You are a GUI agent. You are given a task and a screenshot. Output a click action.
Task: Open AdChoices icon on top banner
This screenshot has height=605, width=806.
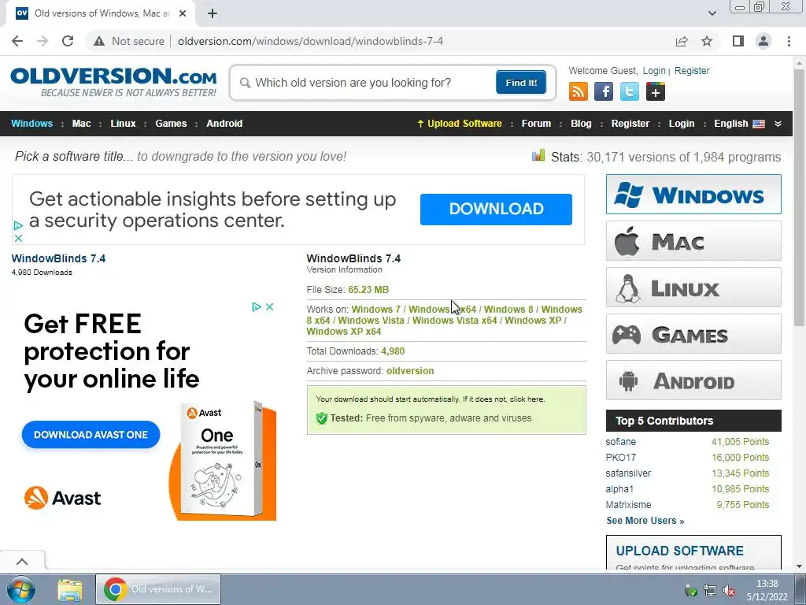point(18,225)
